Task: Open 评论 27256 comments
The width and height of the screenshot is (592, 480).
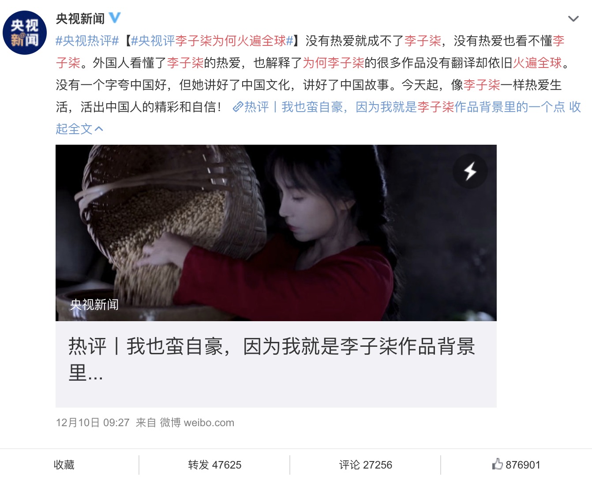Action: tap(365, 465)
